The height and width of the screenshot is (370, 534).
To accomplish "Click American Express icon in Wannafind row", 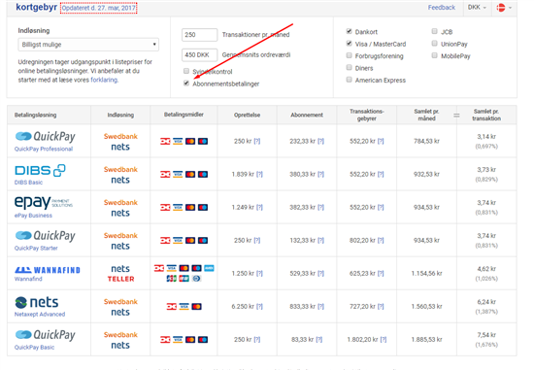I will click(x=209, y=268).
